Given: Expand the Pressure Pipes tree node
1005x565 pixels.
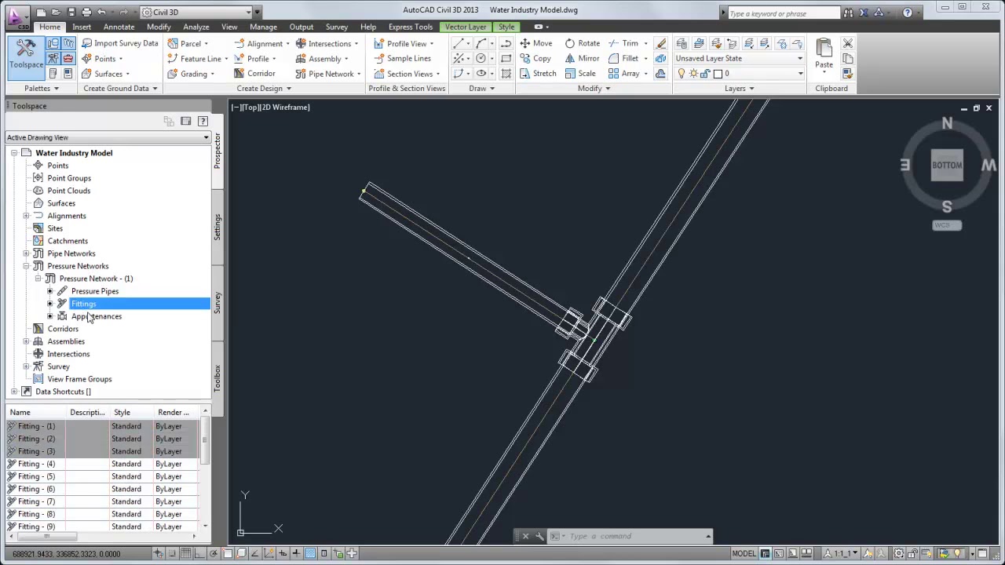Looking at the screenshot, I should click(50, 291).
